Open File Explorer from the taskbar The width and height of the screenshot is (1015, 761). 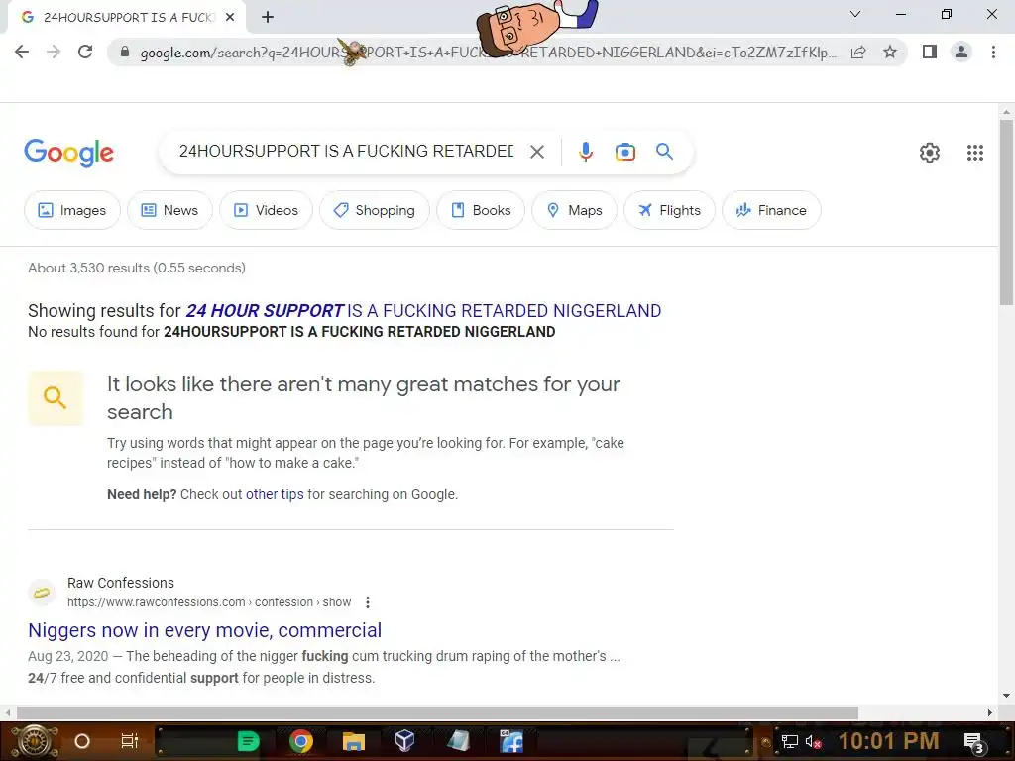[354, 741]
